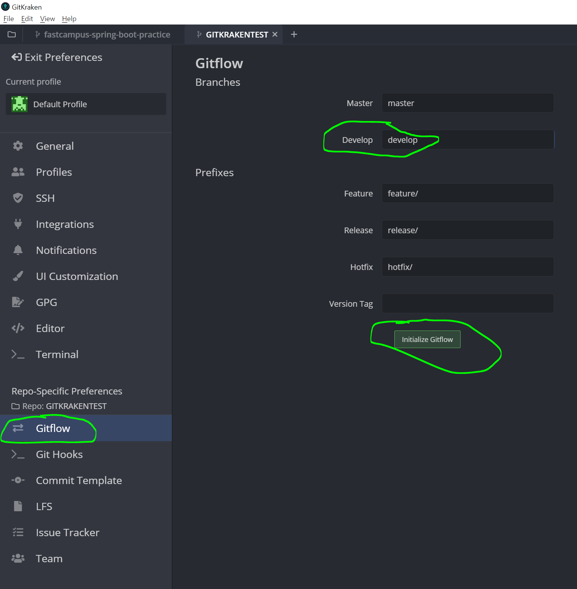Click the paintbrush icon for UI Customization
Image resolution: width=577 pixels, height=589 pixels.
[18, 276]
